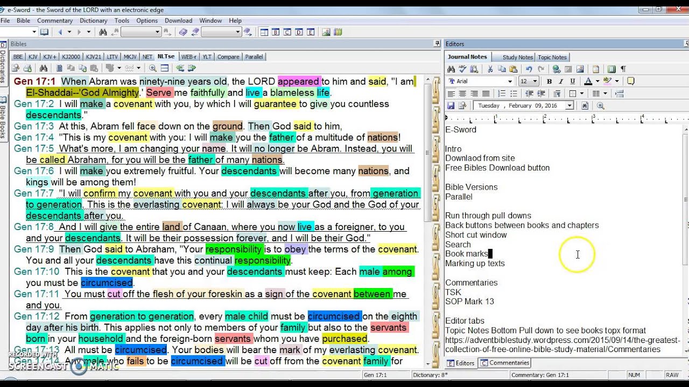Viewport: 689px width, 387px height.
Task: Cut selected text in editor
Action: pos(490,69)
